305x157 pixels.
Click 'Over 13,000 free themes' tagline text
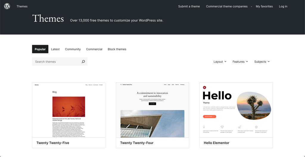(116, 20)
